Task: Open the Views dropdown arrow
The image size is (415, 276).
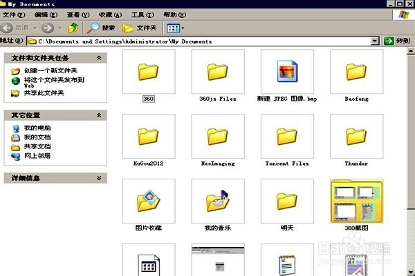Action: (x=183, y=28)
